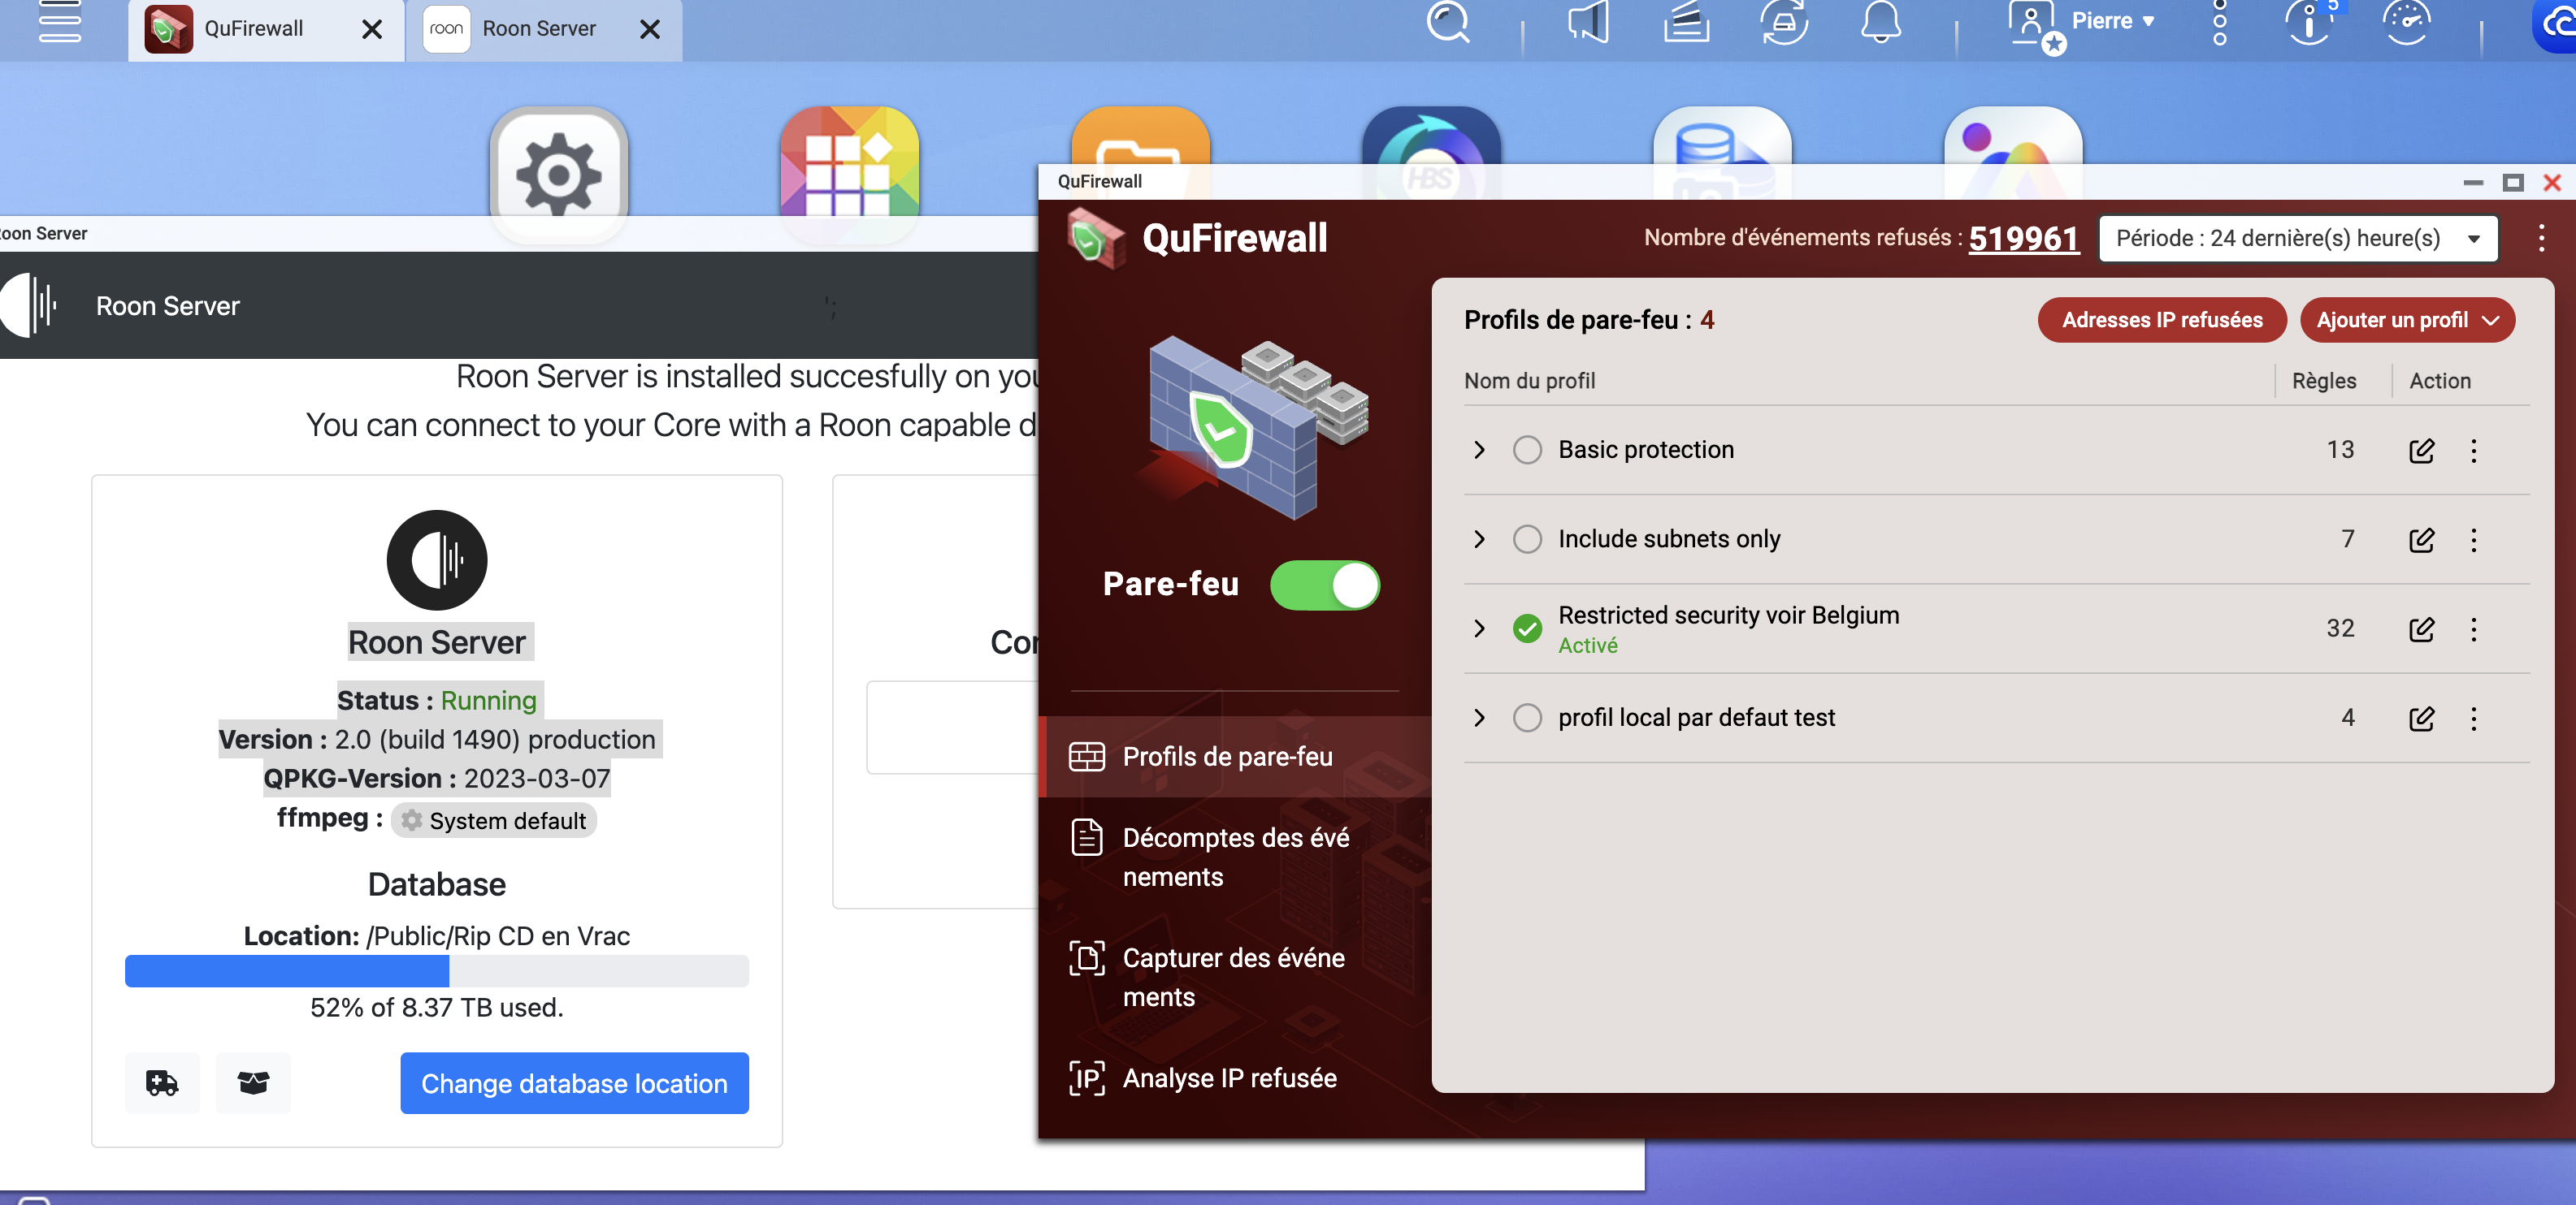Click the Version 2.0 (build 1490) text
This screenshot has width=2576, height=1205.
coord(437,740)
